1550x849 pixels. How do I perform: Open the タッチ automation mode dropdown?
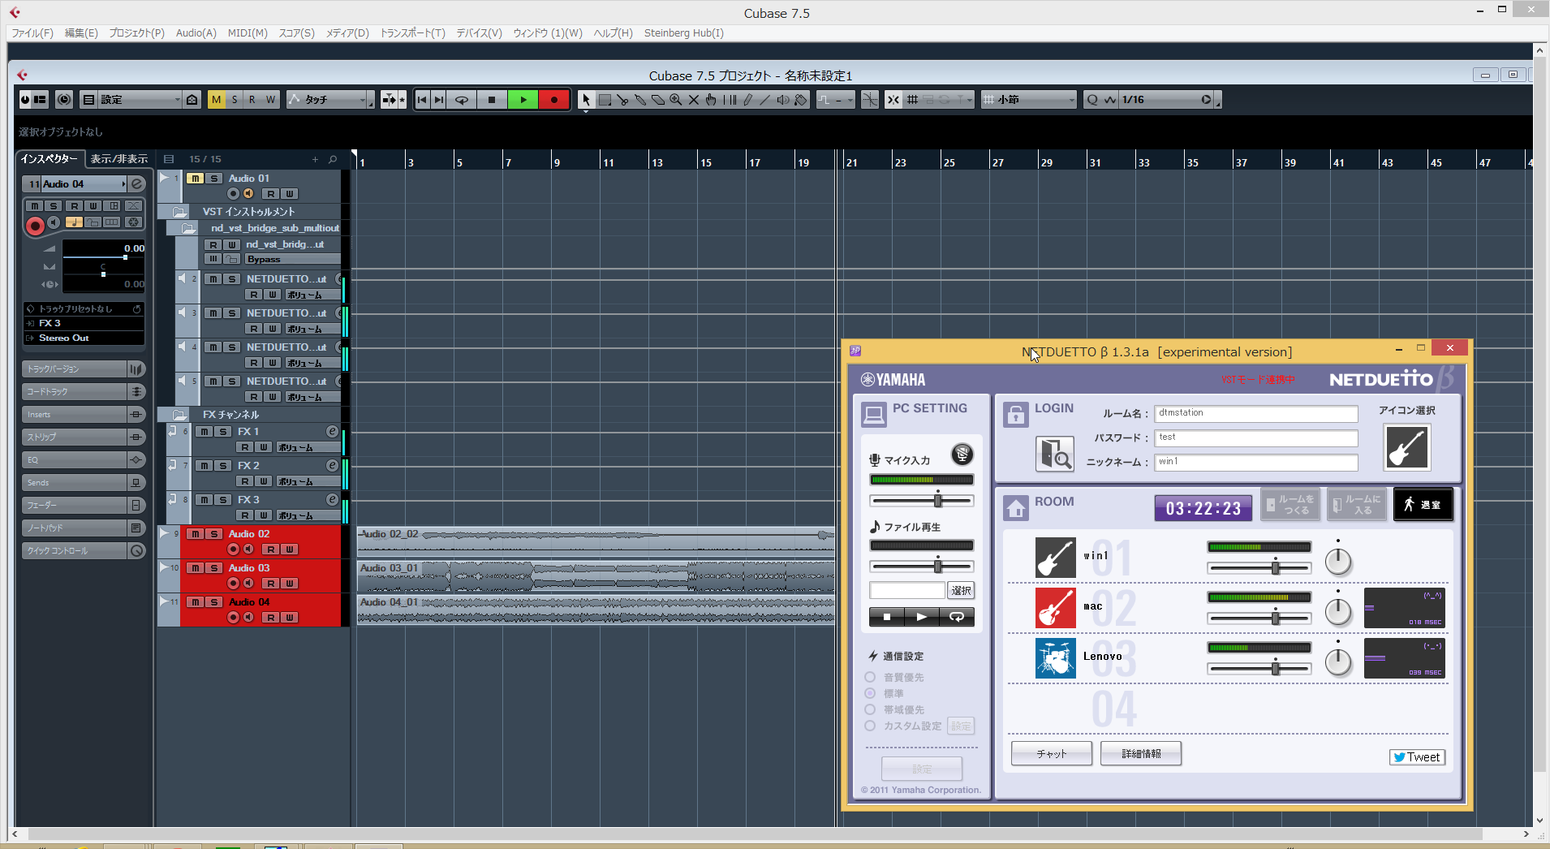coord(331,100)
